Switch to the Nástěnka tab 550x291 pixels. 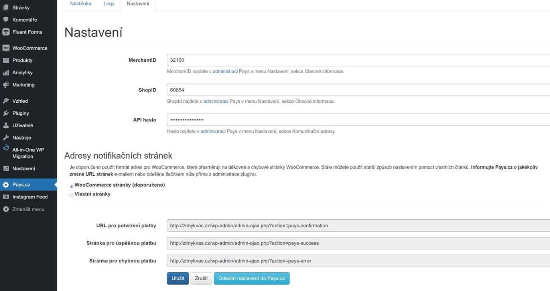click(x=81, y=4)
